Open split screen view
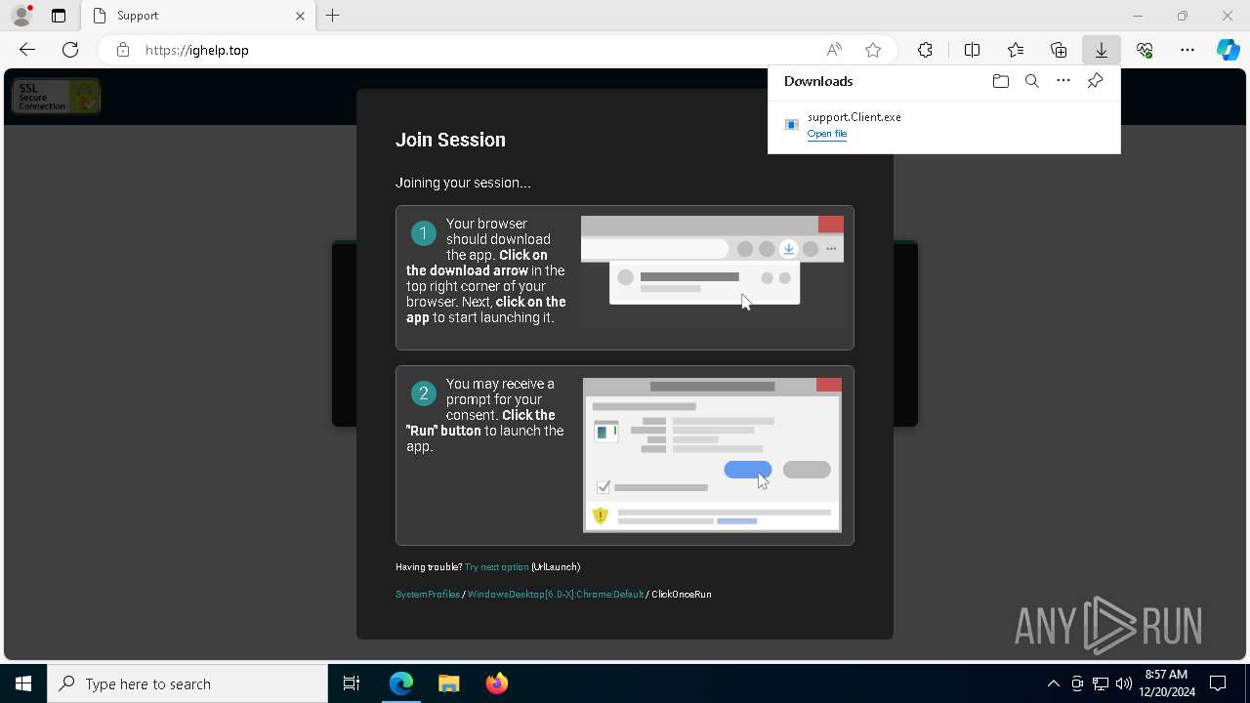1250x703 pixels. click(x=972, y=50)
